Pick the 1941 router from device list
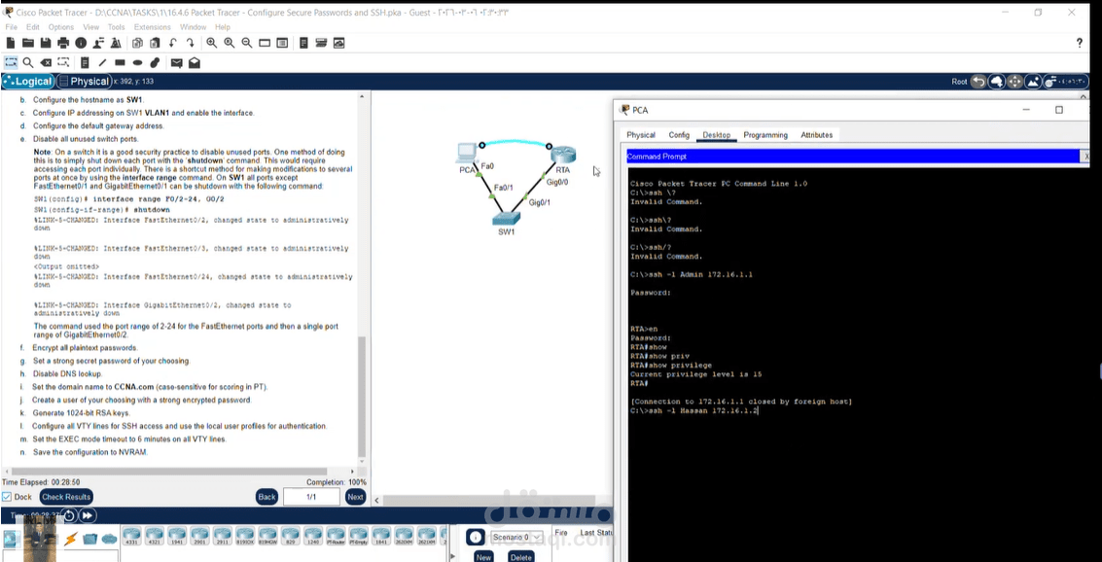Screen dimensions: 1102x562 pos(177,536)
